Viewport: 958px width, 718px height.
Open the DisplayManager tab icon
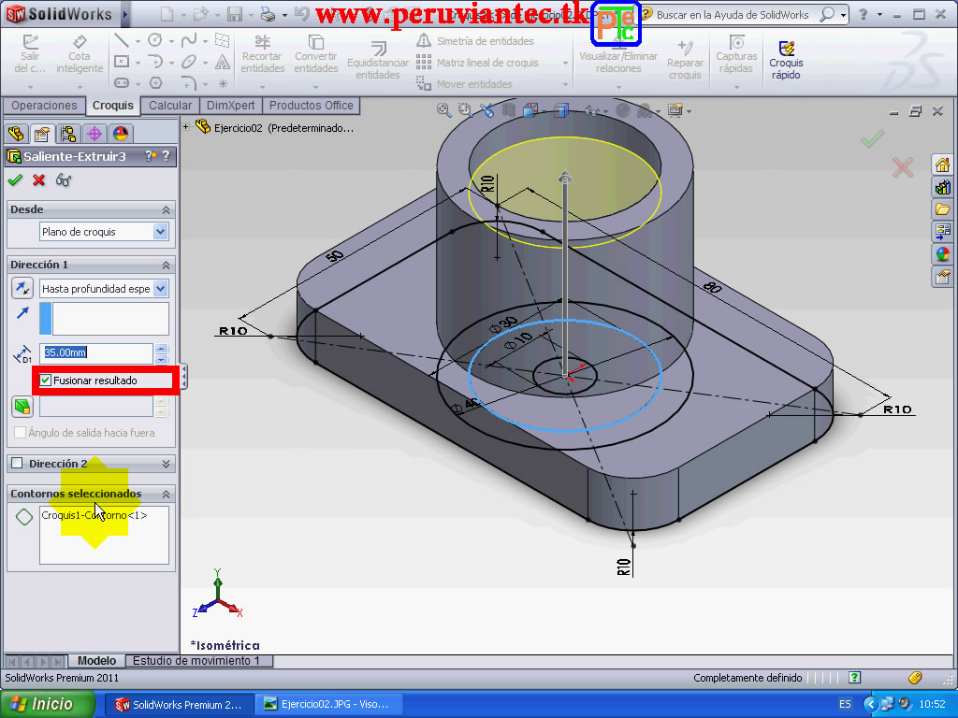pos(121,133)
